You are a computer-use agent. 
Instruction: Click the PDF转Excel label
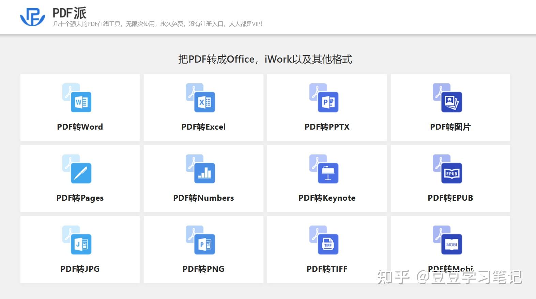click(203, 127)
